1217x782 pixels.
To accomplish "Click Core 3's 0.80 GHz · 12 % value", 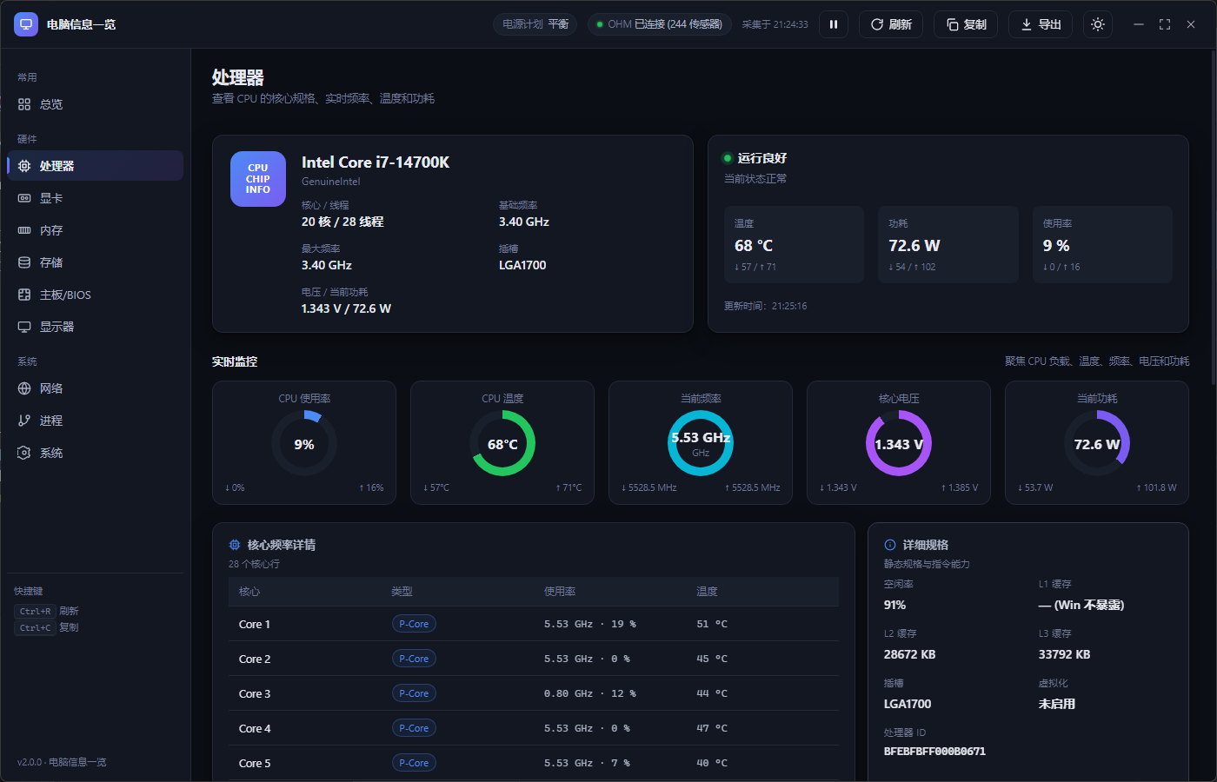I will tap(590, 693).
